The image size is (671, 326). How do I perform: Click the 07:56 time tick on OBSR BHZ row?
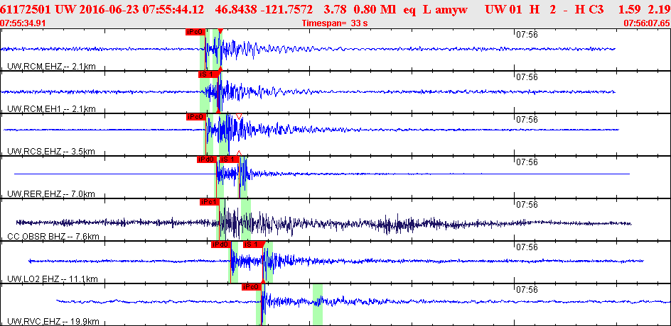pyautogui.click(x=527, y=205)
